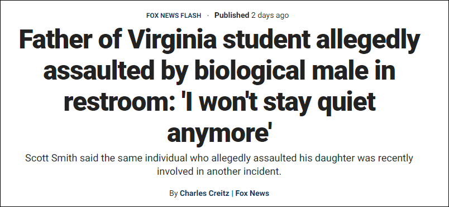Click the dot separator before Published

[x=208, y=16]
